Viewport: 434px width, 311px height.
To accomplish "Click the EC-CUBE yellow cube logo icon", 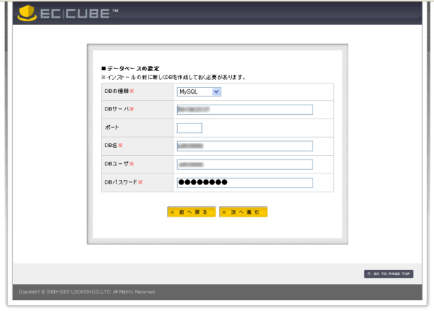I will tap(27, 13).
